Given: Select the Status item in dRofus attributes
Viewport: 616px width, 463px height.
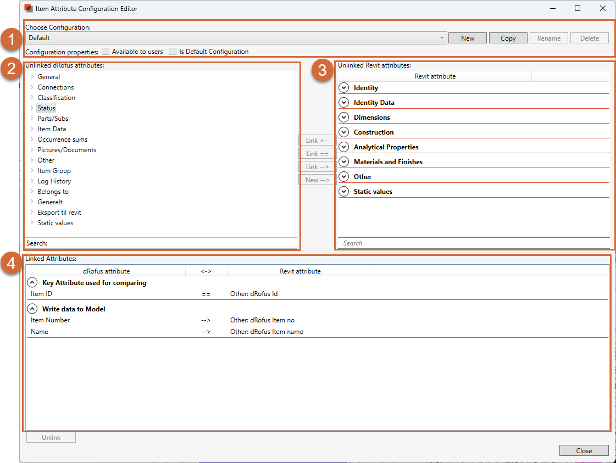Looking at the screenshot, I should coord(46,108).
